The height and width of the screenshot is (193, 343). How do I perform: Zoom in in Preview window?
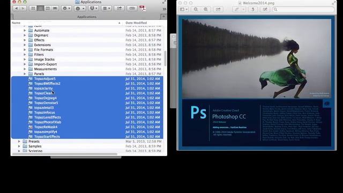[x=206, y=9]
